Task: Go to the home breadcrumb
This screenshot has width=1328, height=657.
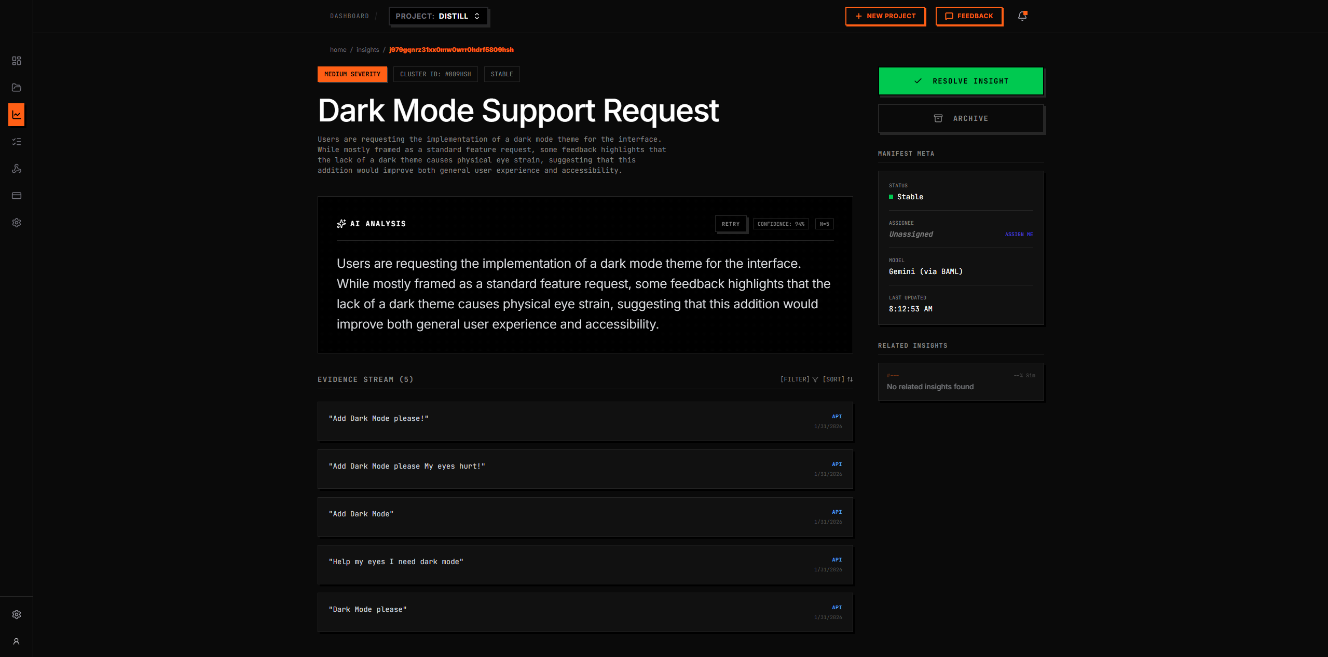Action: [x=338, y=50]
